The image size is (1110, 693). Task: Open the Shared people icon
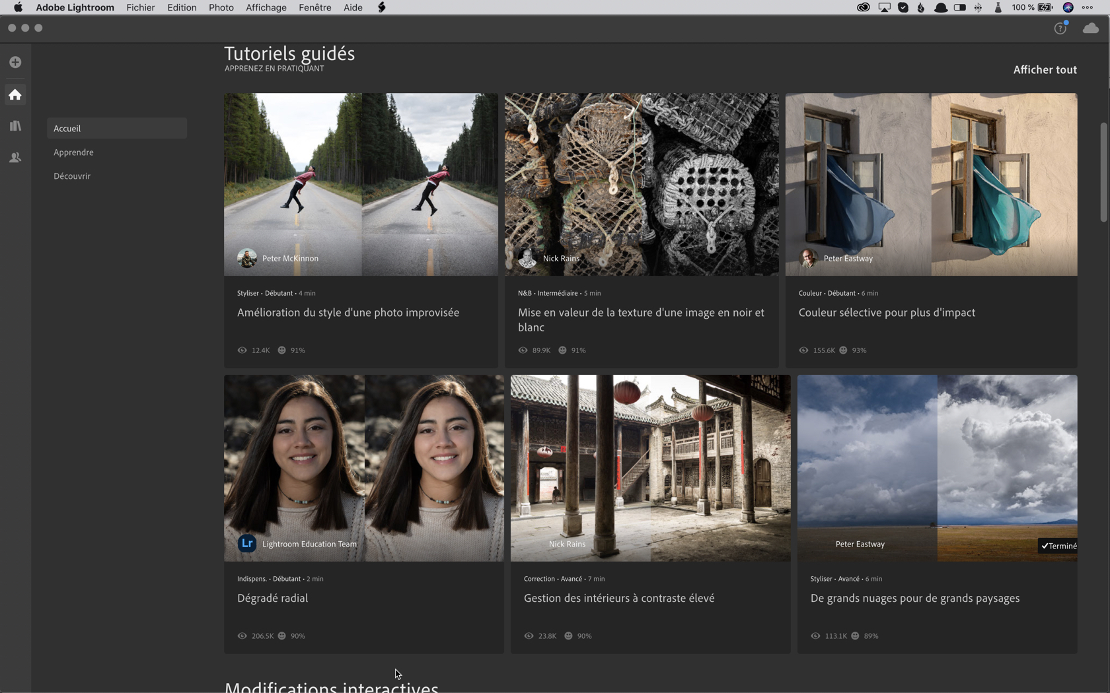click(x=15, y=158)
